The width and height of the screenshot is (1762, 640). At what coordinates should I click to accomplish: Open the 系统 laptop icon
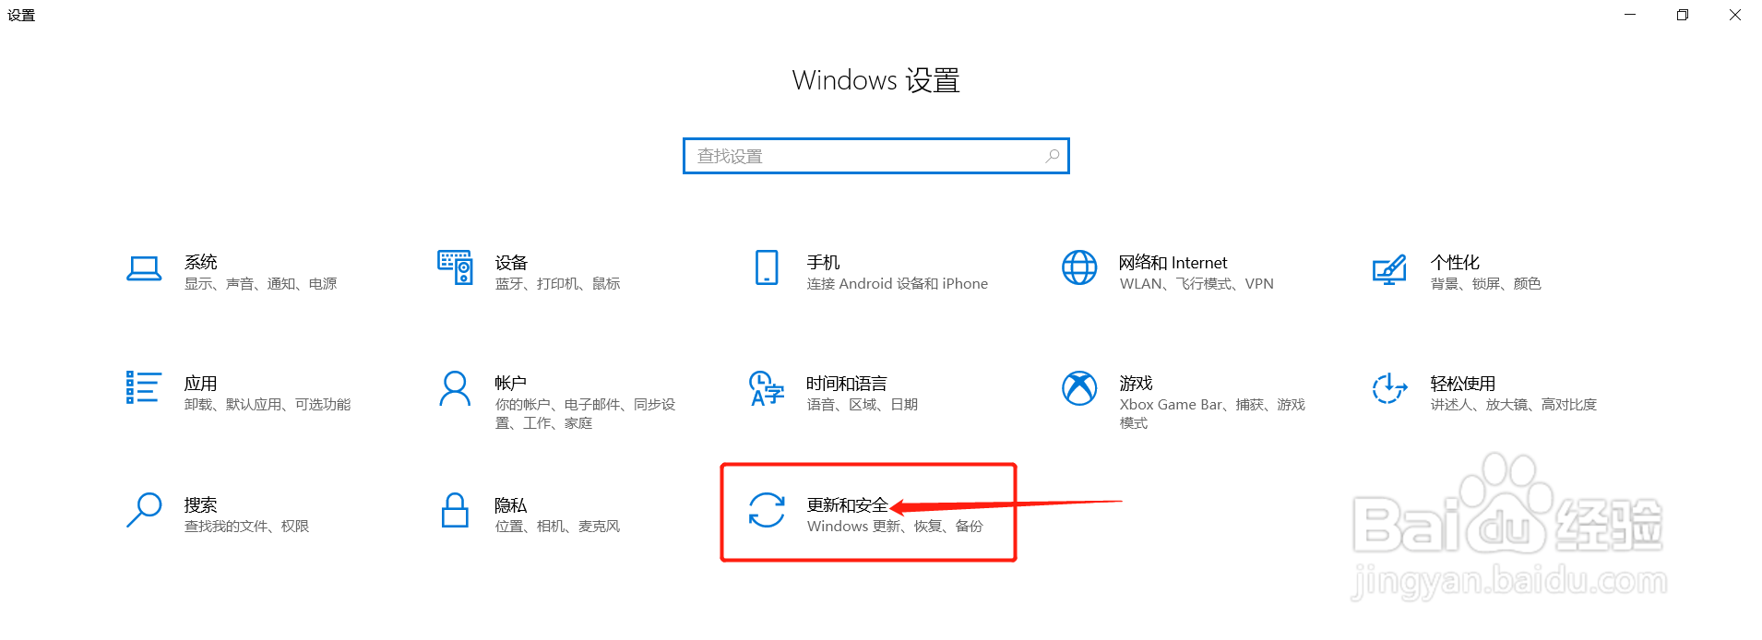click(x=144, y=268)
